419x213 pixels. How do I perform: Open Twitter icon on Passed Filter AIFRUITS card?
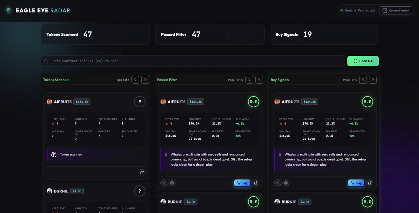[x=164, y=183]
